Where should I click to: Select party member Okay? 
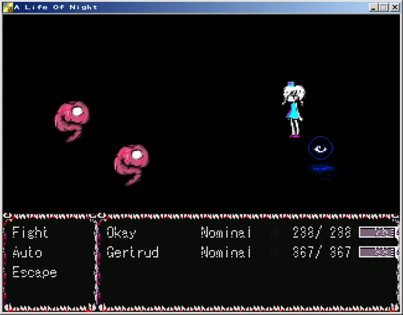(x=121, y=232)
